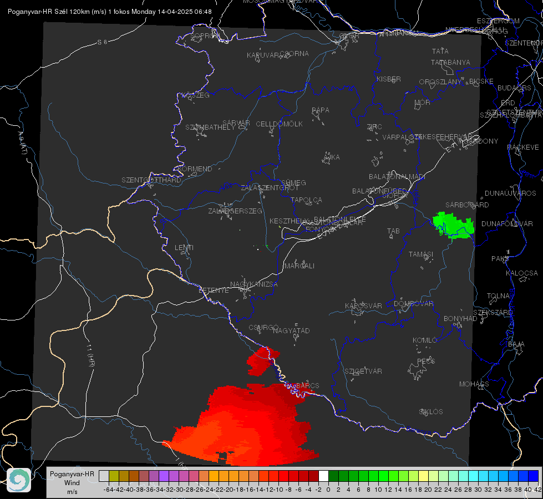Select the MARCALI city label
Screen dimensions: 543x499
click(300, 266)
